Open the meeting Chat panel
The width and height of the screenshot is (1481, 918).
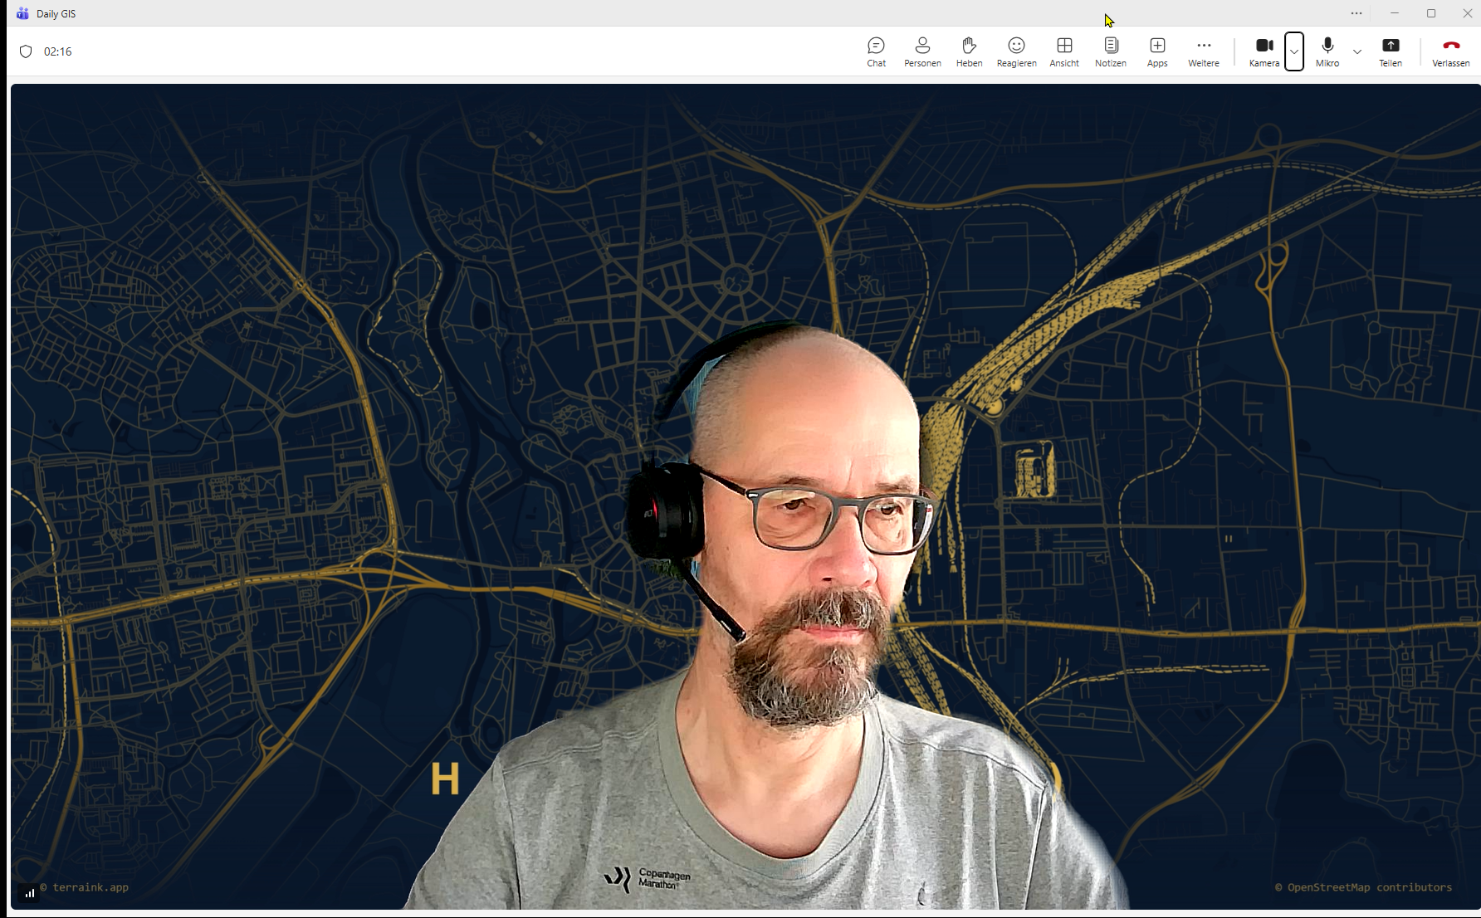point(876,51)
